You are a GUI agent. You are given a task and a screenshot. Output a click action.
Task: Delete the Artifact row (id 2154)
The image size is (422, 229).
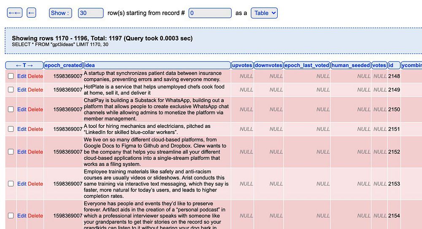point(35,216)
